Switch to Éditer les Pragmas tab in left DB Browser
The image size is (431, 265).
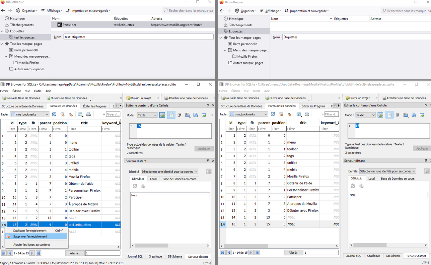(95, 106)
